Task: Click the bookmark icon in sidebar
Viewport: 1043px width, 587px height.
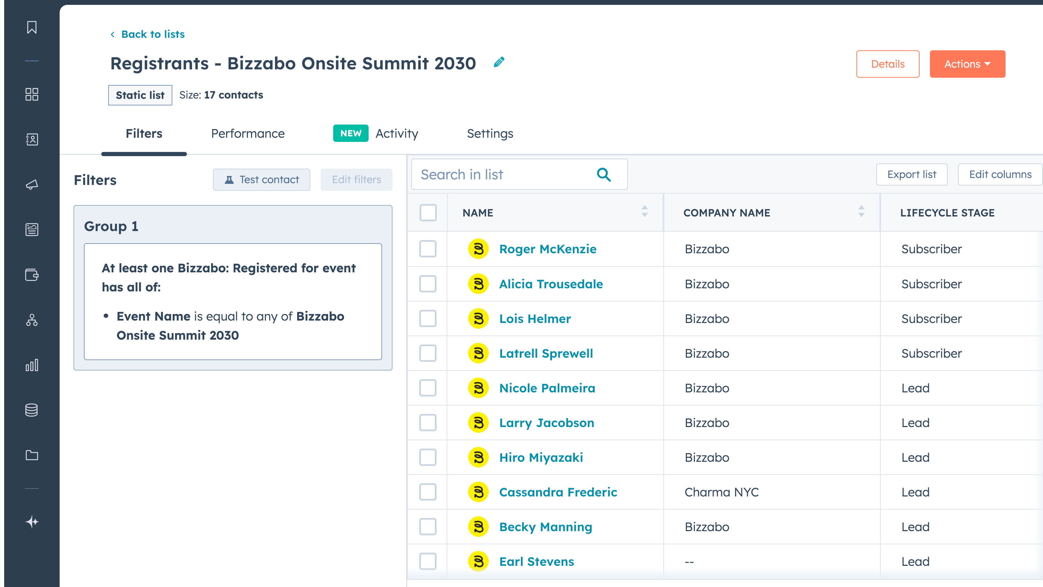Action: tap(32, 27)
